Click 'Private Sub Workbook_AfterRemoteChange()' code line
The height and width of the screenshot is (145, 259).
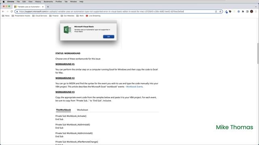point(76,142)
